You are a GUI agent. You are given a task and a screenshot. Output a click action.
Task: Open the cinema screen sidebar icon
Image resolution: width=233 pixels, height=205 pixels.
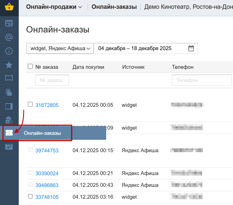coord(9,78)
